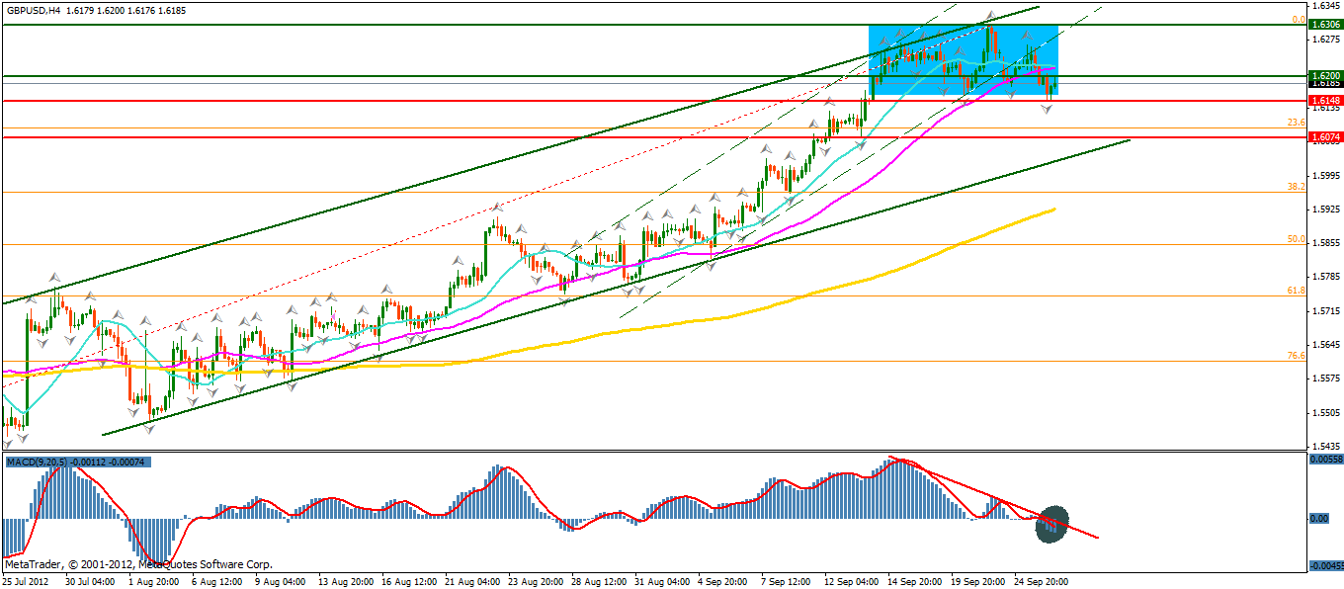This screenshot has height=589, width=1344.
Task: Select the green 1.6200 price level tag
Action: [1323, 75]
